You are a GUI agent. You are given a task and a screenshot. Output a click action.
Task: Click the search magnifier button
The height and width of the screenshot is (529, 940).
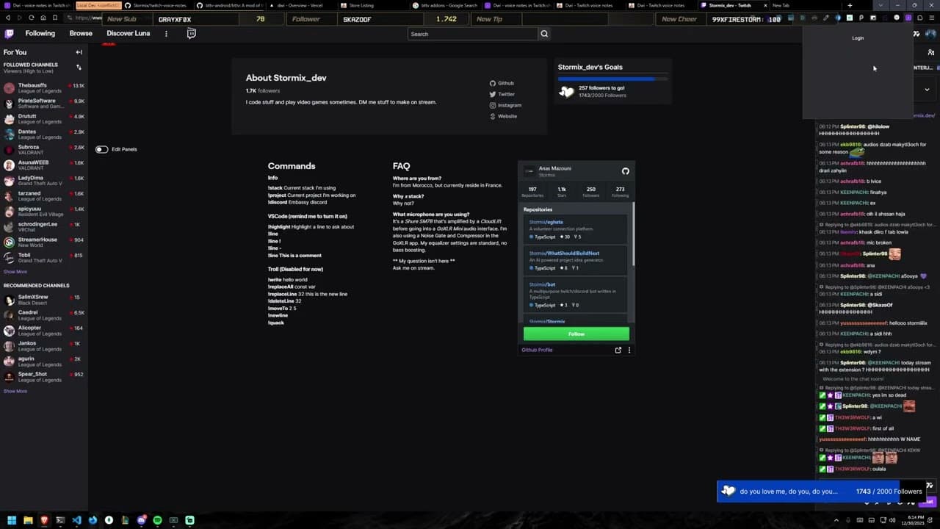[x=544, y=34]
